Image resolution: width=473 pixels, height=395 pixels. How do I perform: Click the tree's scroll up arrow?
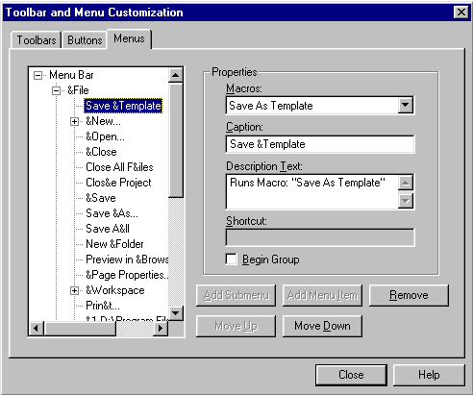point(175,76)
